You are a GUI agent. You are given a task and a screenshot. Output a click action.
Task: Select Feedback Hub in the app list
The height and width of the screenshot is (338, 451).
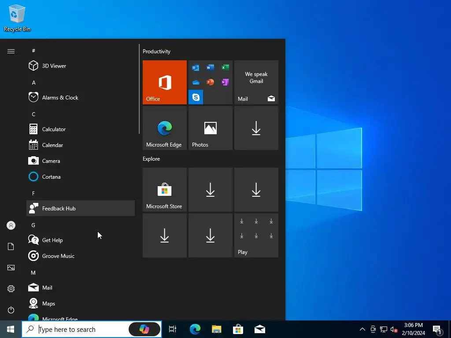pos(81,208)
